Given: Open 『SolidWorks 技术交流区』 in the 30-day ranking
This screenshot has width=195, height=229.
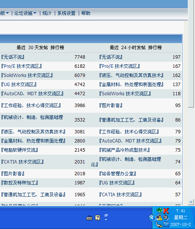Looking at the screenshot, I should click(x=27, y=75).
